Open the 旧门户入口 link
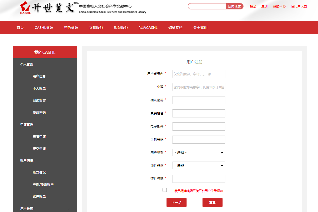Screen dimensions: 318x212 299,7
